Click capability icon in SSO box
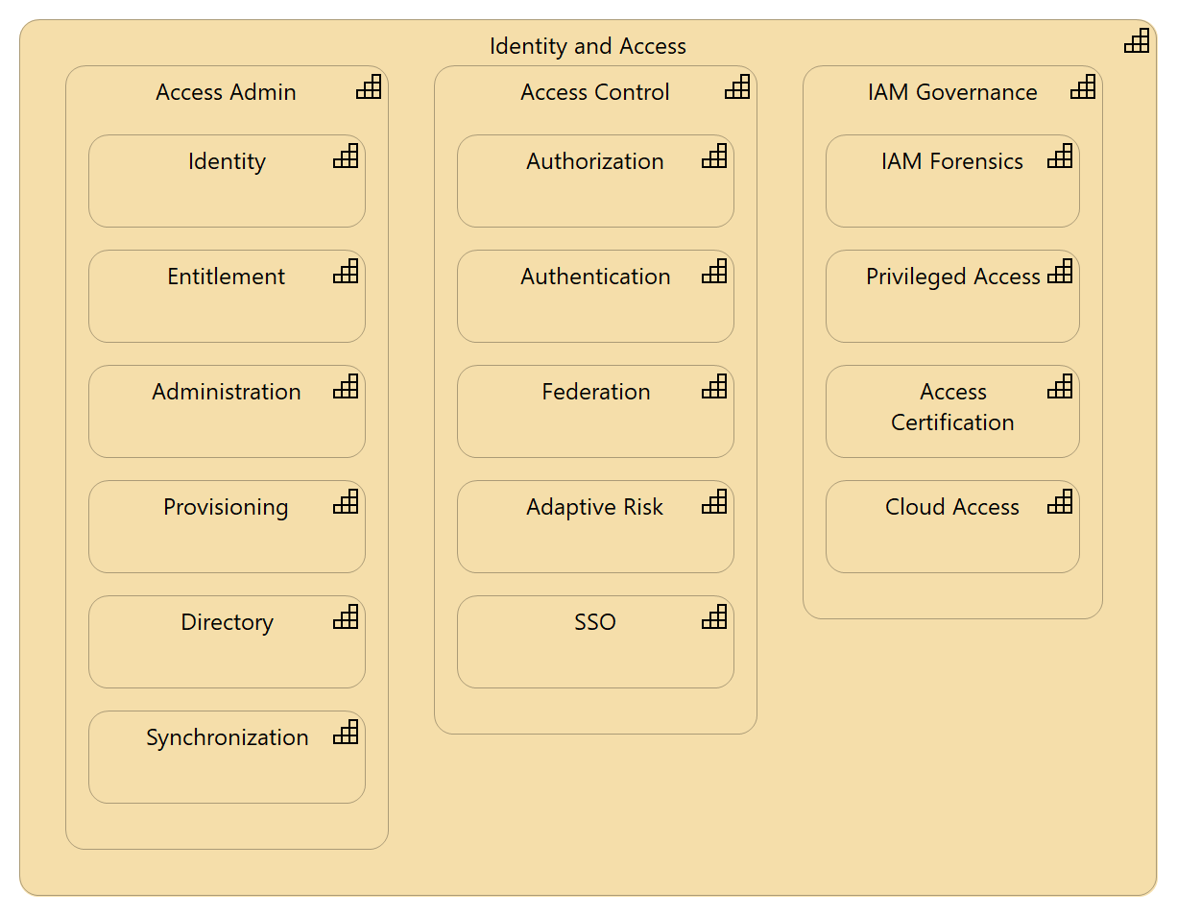The height and width of the screenshot is (916, 1177). (714, 617)
